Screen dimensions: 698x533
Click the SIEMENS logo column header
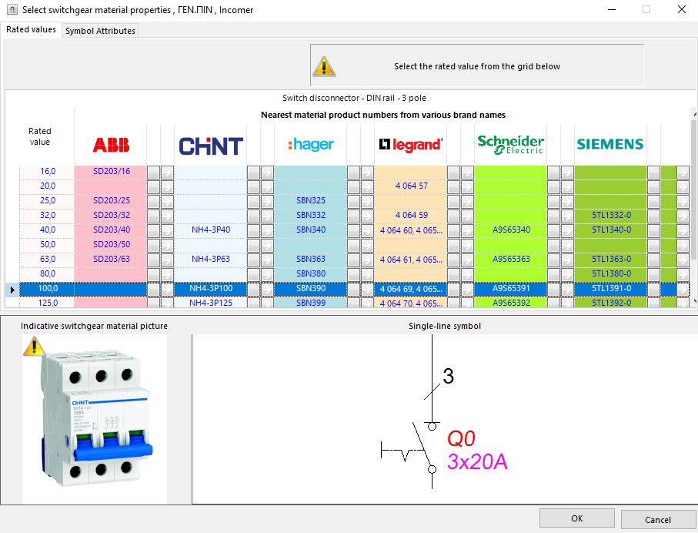coord(609,143)
